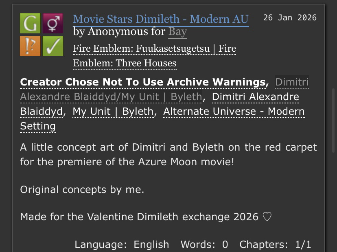Viewport: 337px width, 252px height.
Task: Click the Language: English stat
Action: (x=122, y=244)
